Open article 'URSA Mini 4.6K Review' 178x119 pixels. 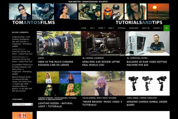coord(101,63)
